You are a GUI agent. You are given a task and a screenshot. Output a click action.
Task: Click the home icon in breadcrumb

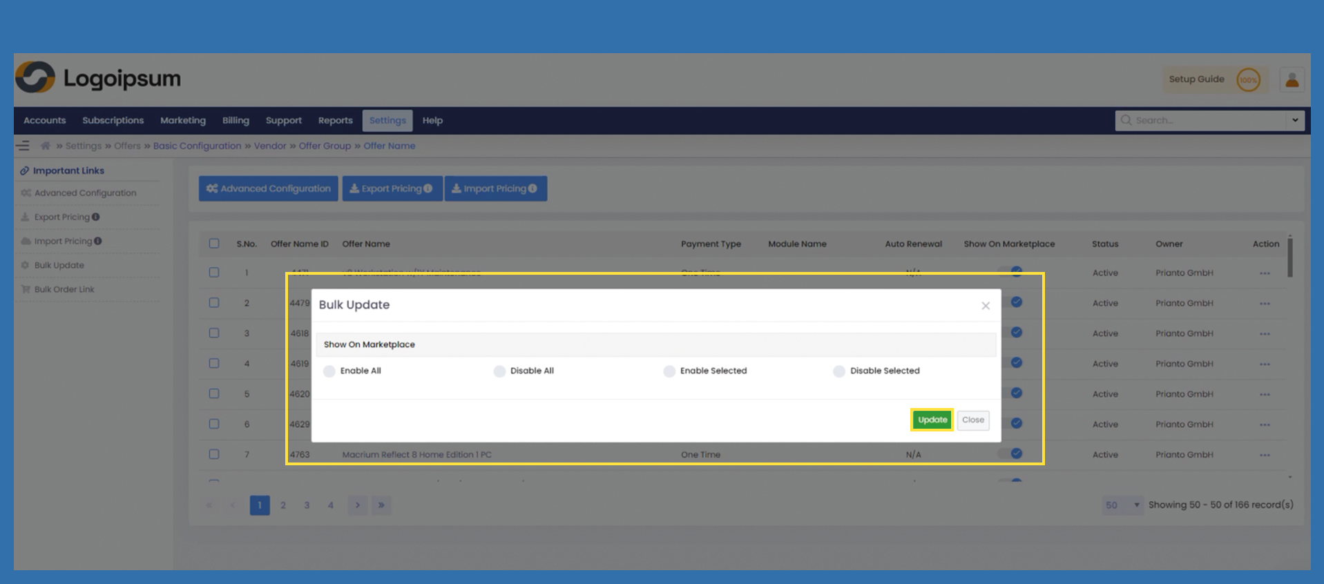point(46,146)
